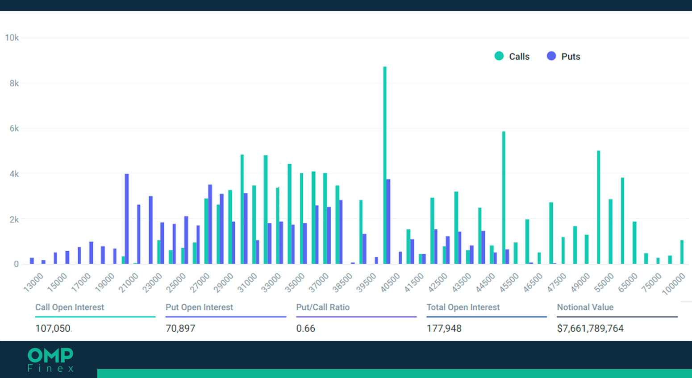Click the 41500 strike axis label
The height and width of the screenshot is (378, 692).
(x=414, y=282)
